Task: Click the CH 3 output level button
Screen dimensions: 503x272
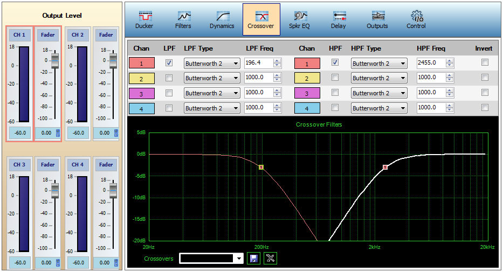Action: 19,165
